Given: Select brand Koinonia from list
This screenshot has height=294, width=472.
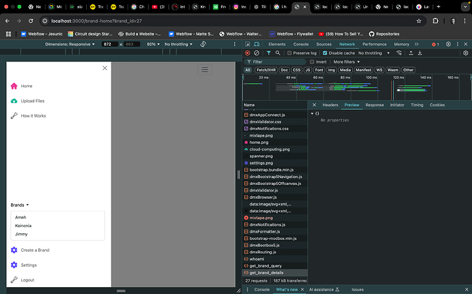Looking at the screenshot, I should (23, 226).
